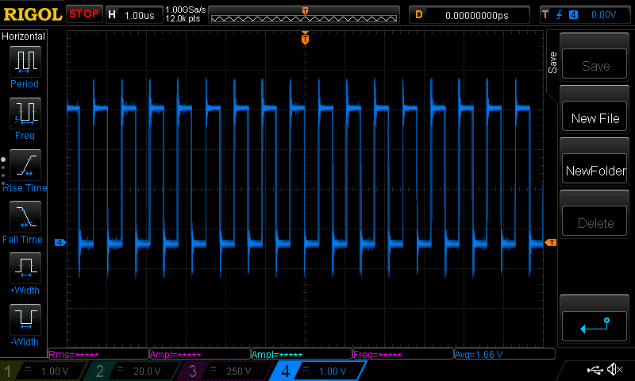Screen dimensions: 635x381
Task: Select the Freq measurement icon
Action: 25,113
